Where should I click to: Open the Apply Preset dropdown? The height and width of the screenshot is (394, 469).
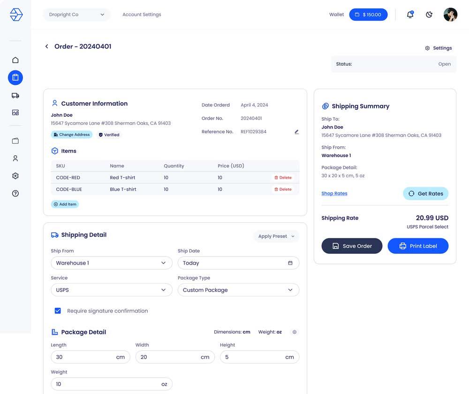(276, 236)
